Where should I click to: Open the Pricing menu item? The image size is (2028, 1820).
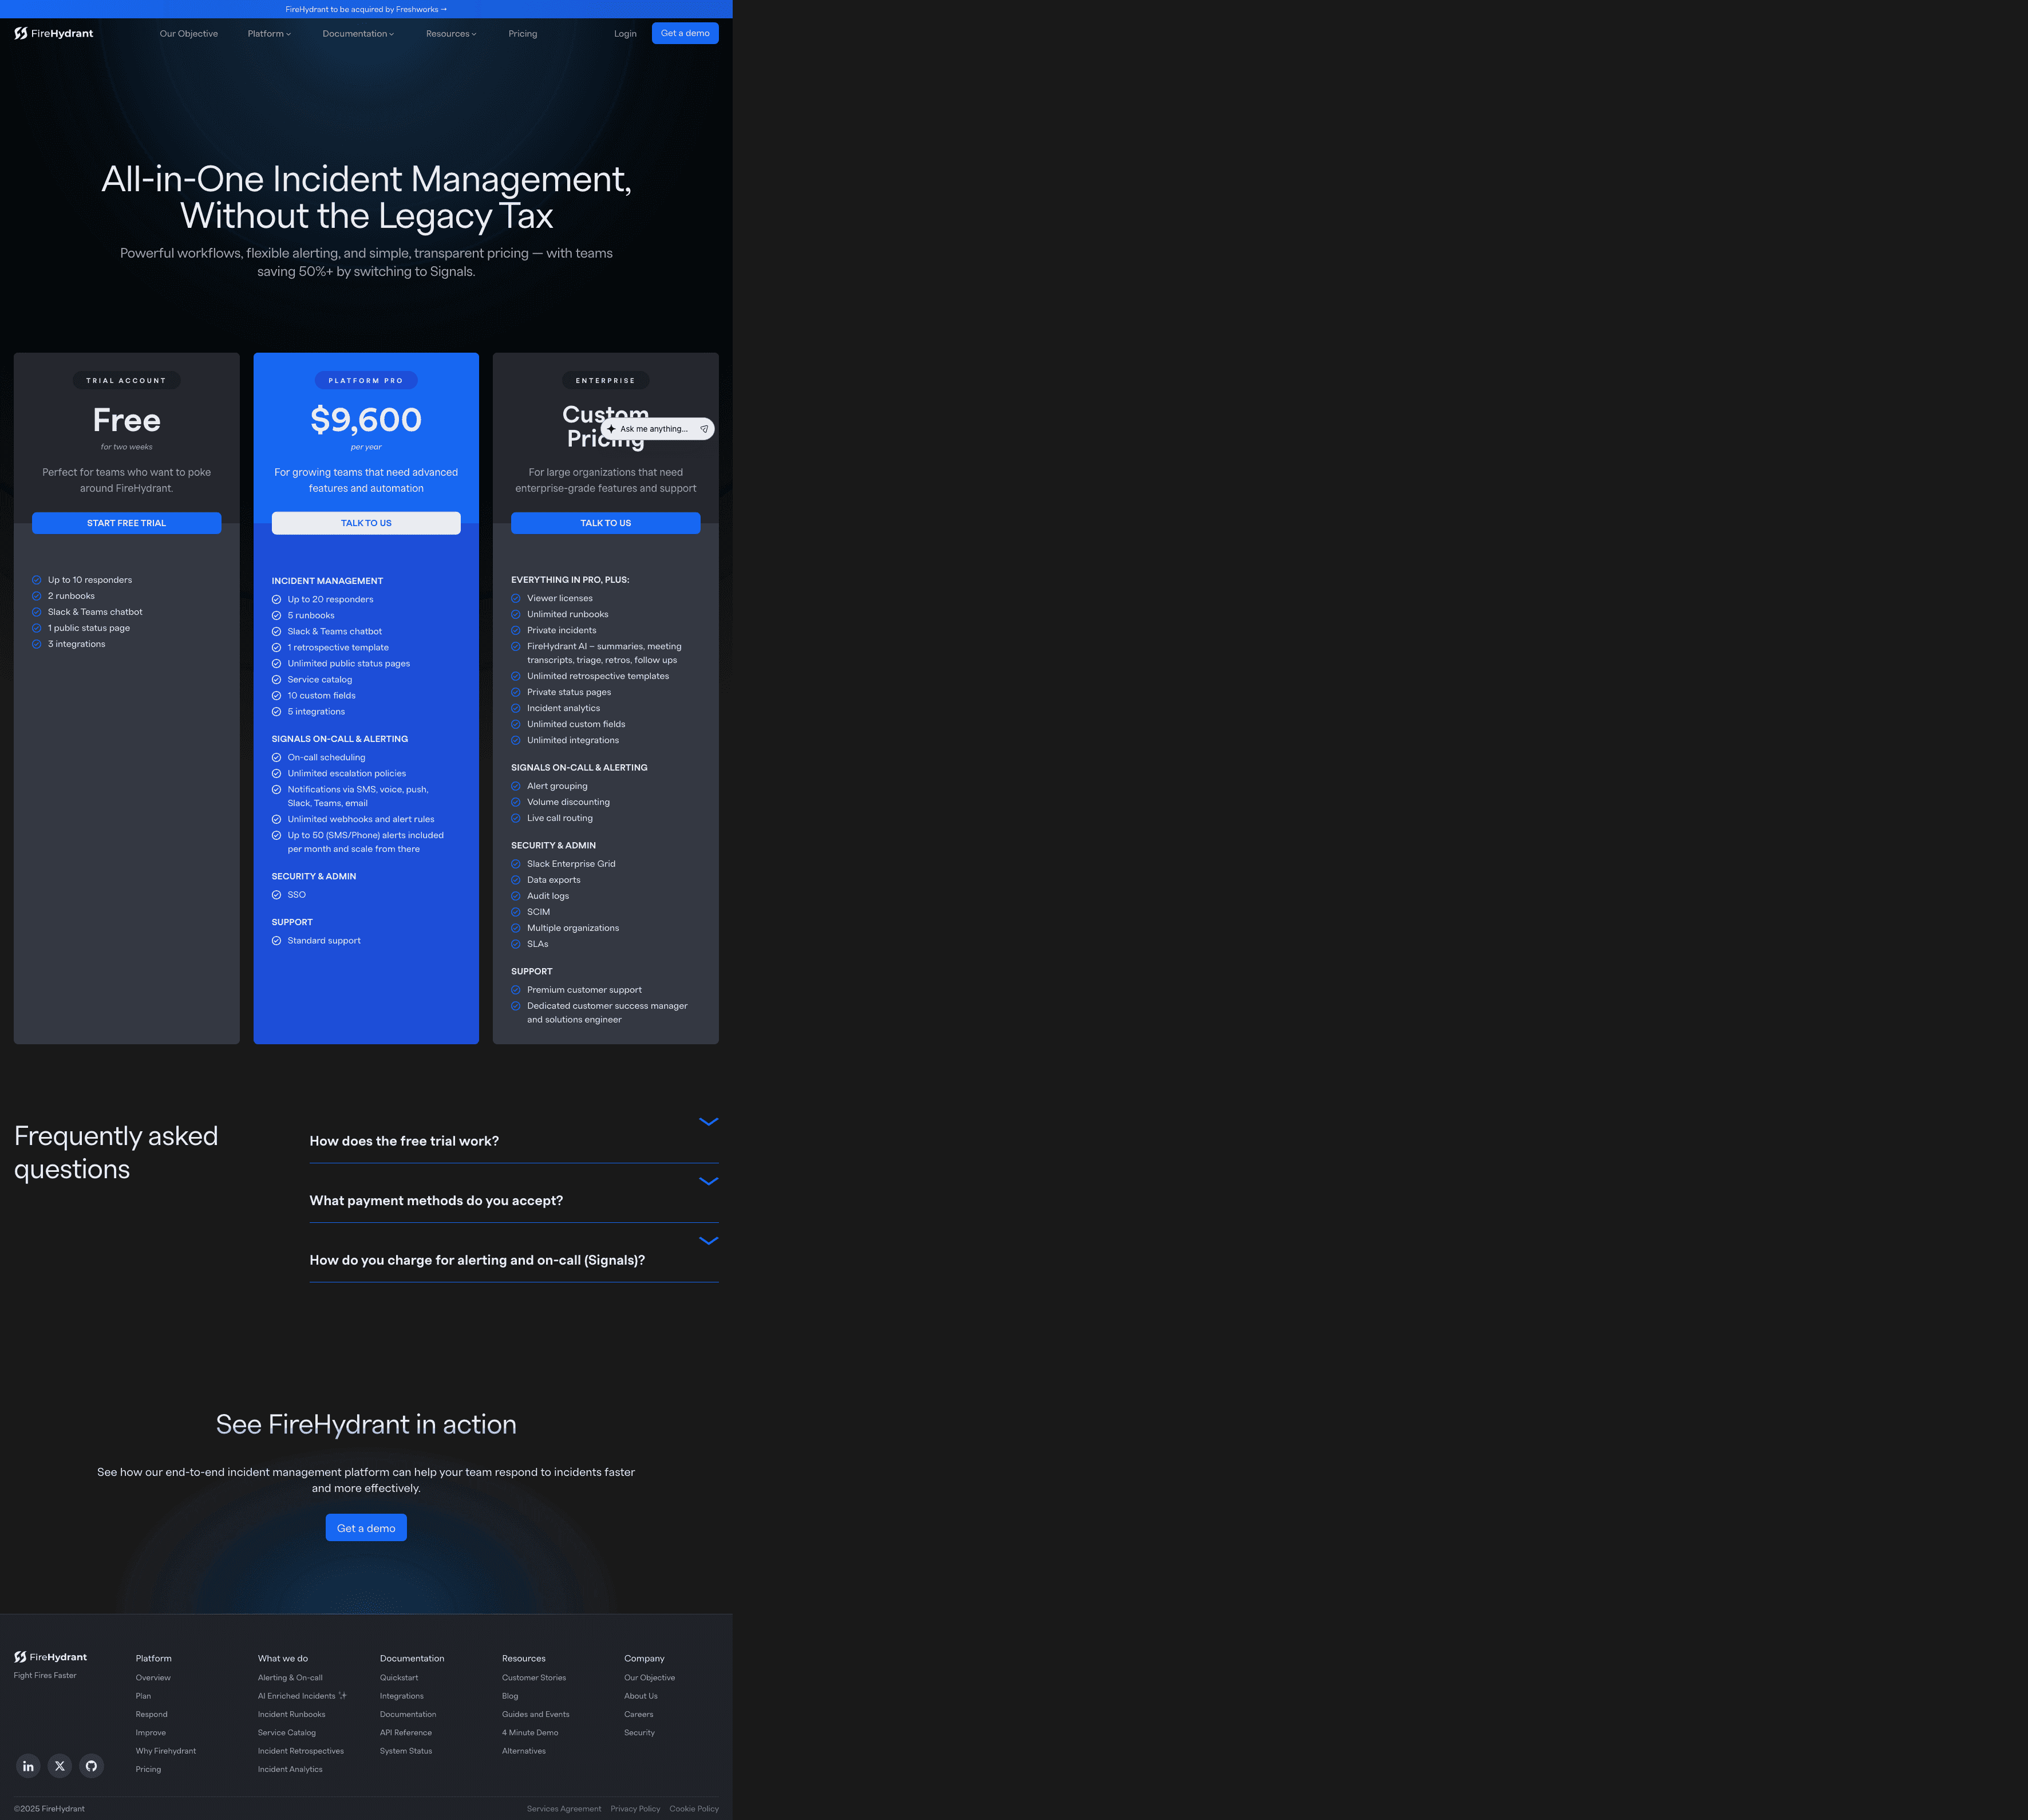coord(523,33)
